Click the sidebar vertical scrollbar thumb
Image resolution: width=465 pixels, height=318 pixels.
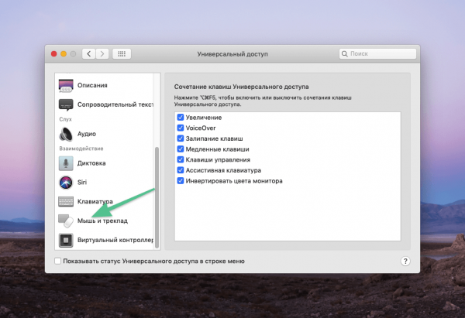pos(157,197)
